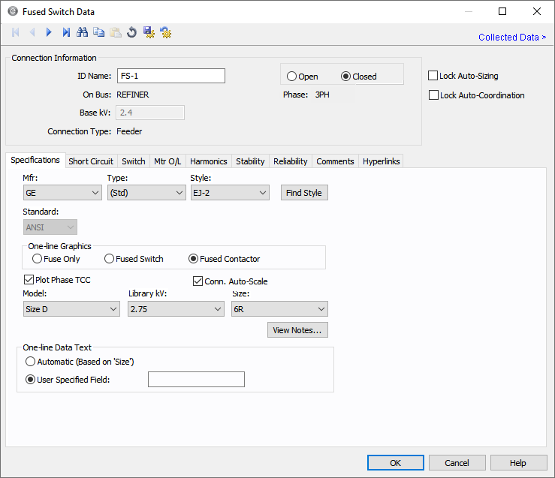
Task: Switch to the Short Circuit tab
Action: tap(91, 161)
